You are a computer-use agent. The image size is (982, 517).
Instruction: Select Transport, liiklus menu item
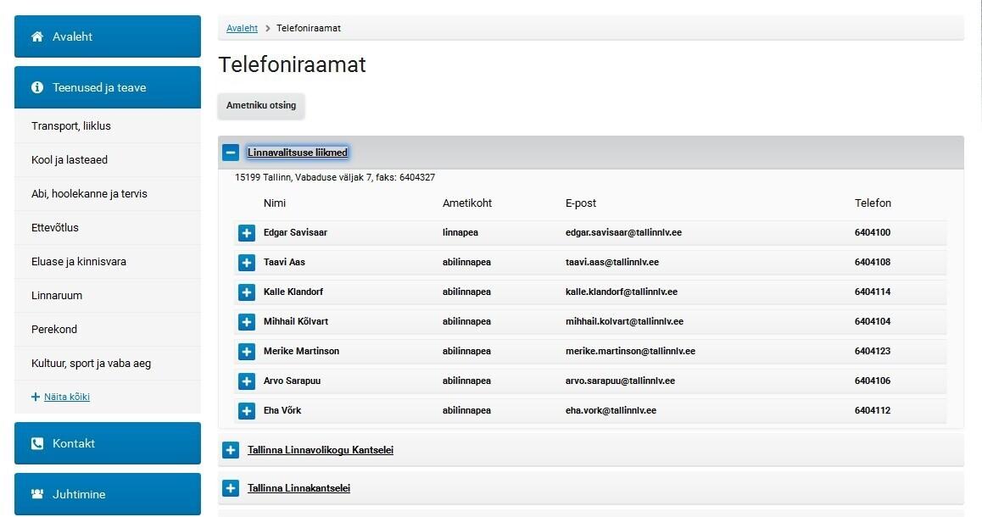(108, 125)
